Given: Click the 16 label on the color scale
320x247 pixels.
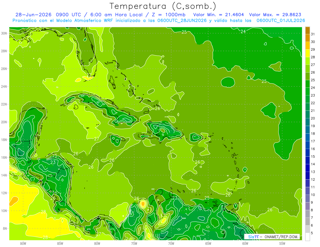Looking at the screenshot, I should pos(313,149).
